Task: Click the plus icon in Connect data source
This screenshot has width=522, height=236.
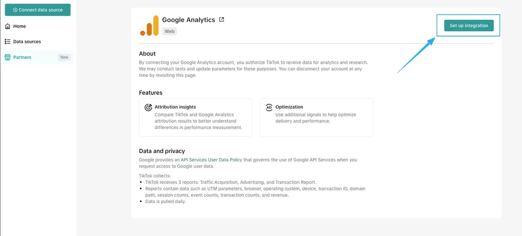Action: click(x=15, y=10)
